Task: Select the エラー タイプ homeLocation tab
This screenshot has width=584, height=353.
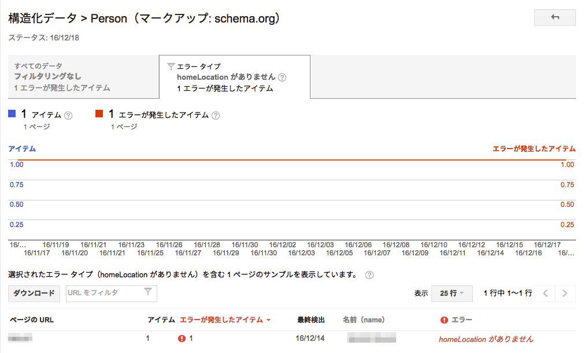Action: pos(234,77)
